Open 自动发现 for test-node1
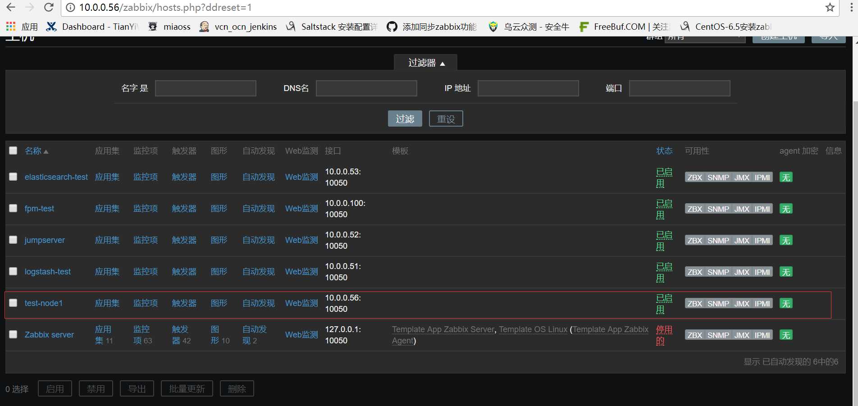 tap(259, 303)
